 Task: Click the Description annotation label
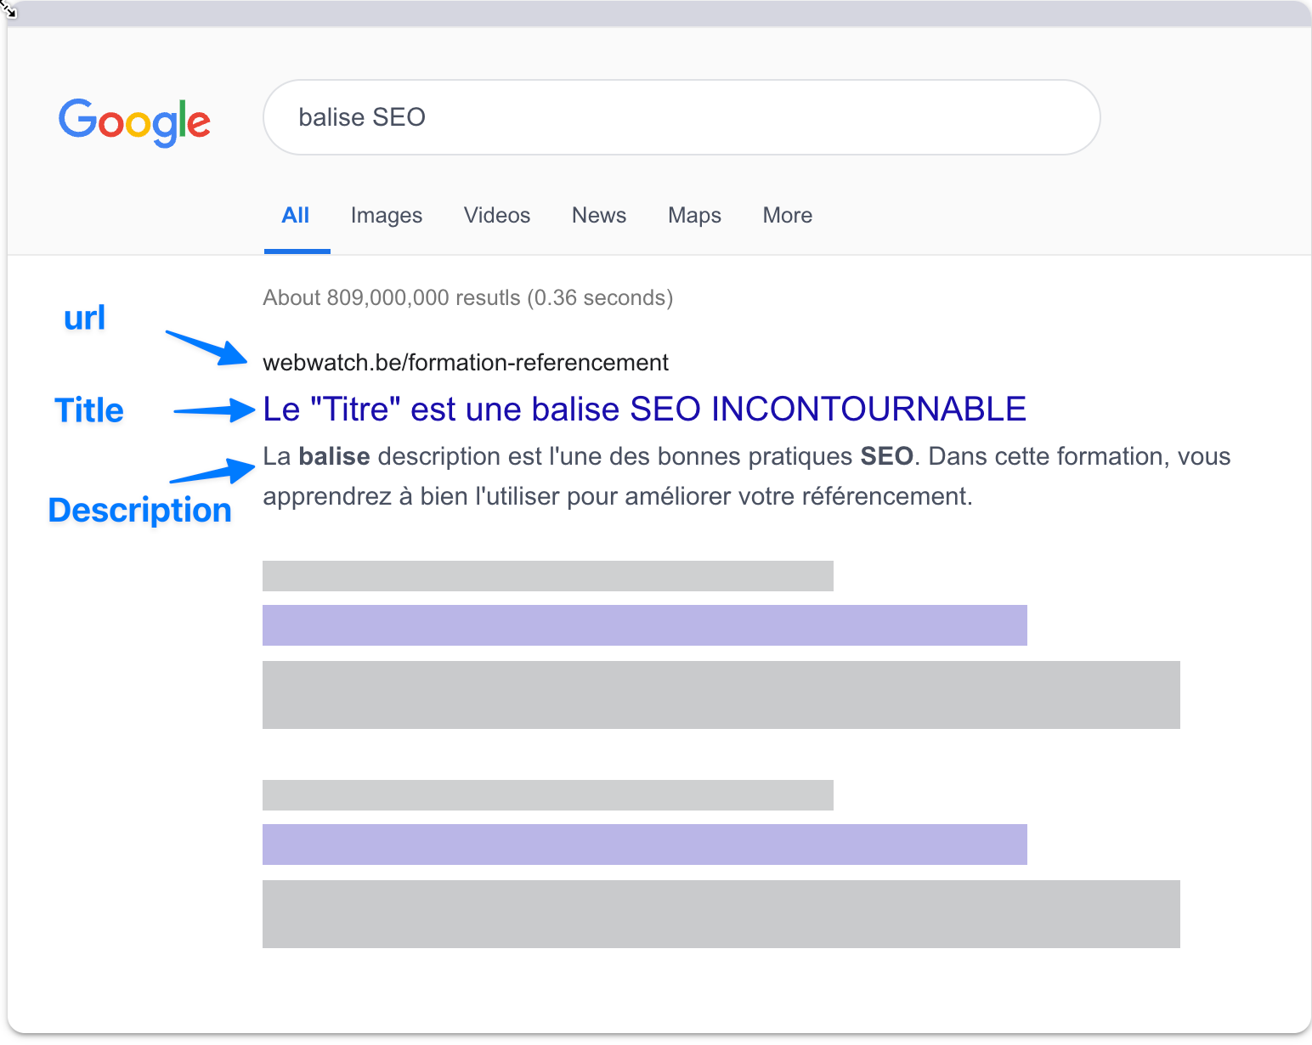click(x=140, y=510)
